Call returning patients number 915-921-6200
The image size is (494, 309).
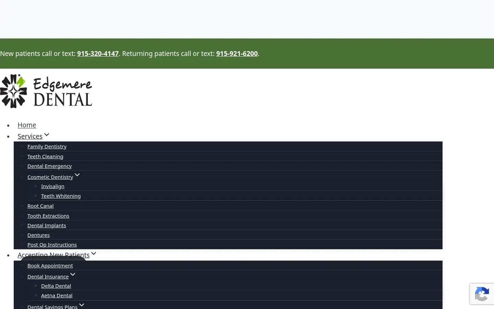point(237,54)
